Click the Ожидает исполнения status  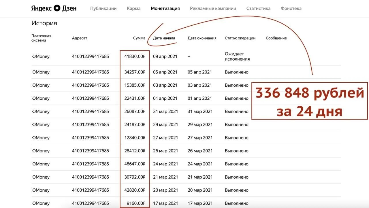tap(237, 56)
